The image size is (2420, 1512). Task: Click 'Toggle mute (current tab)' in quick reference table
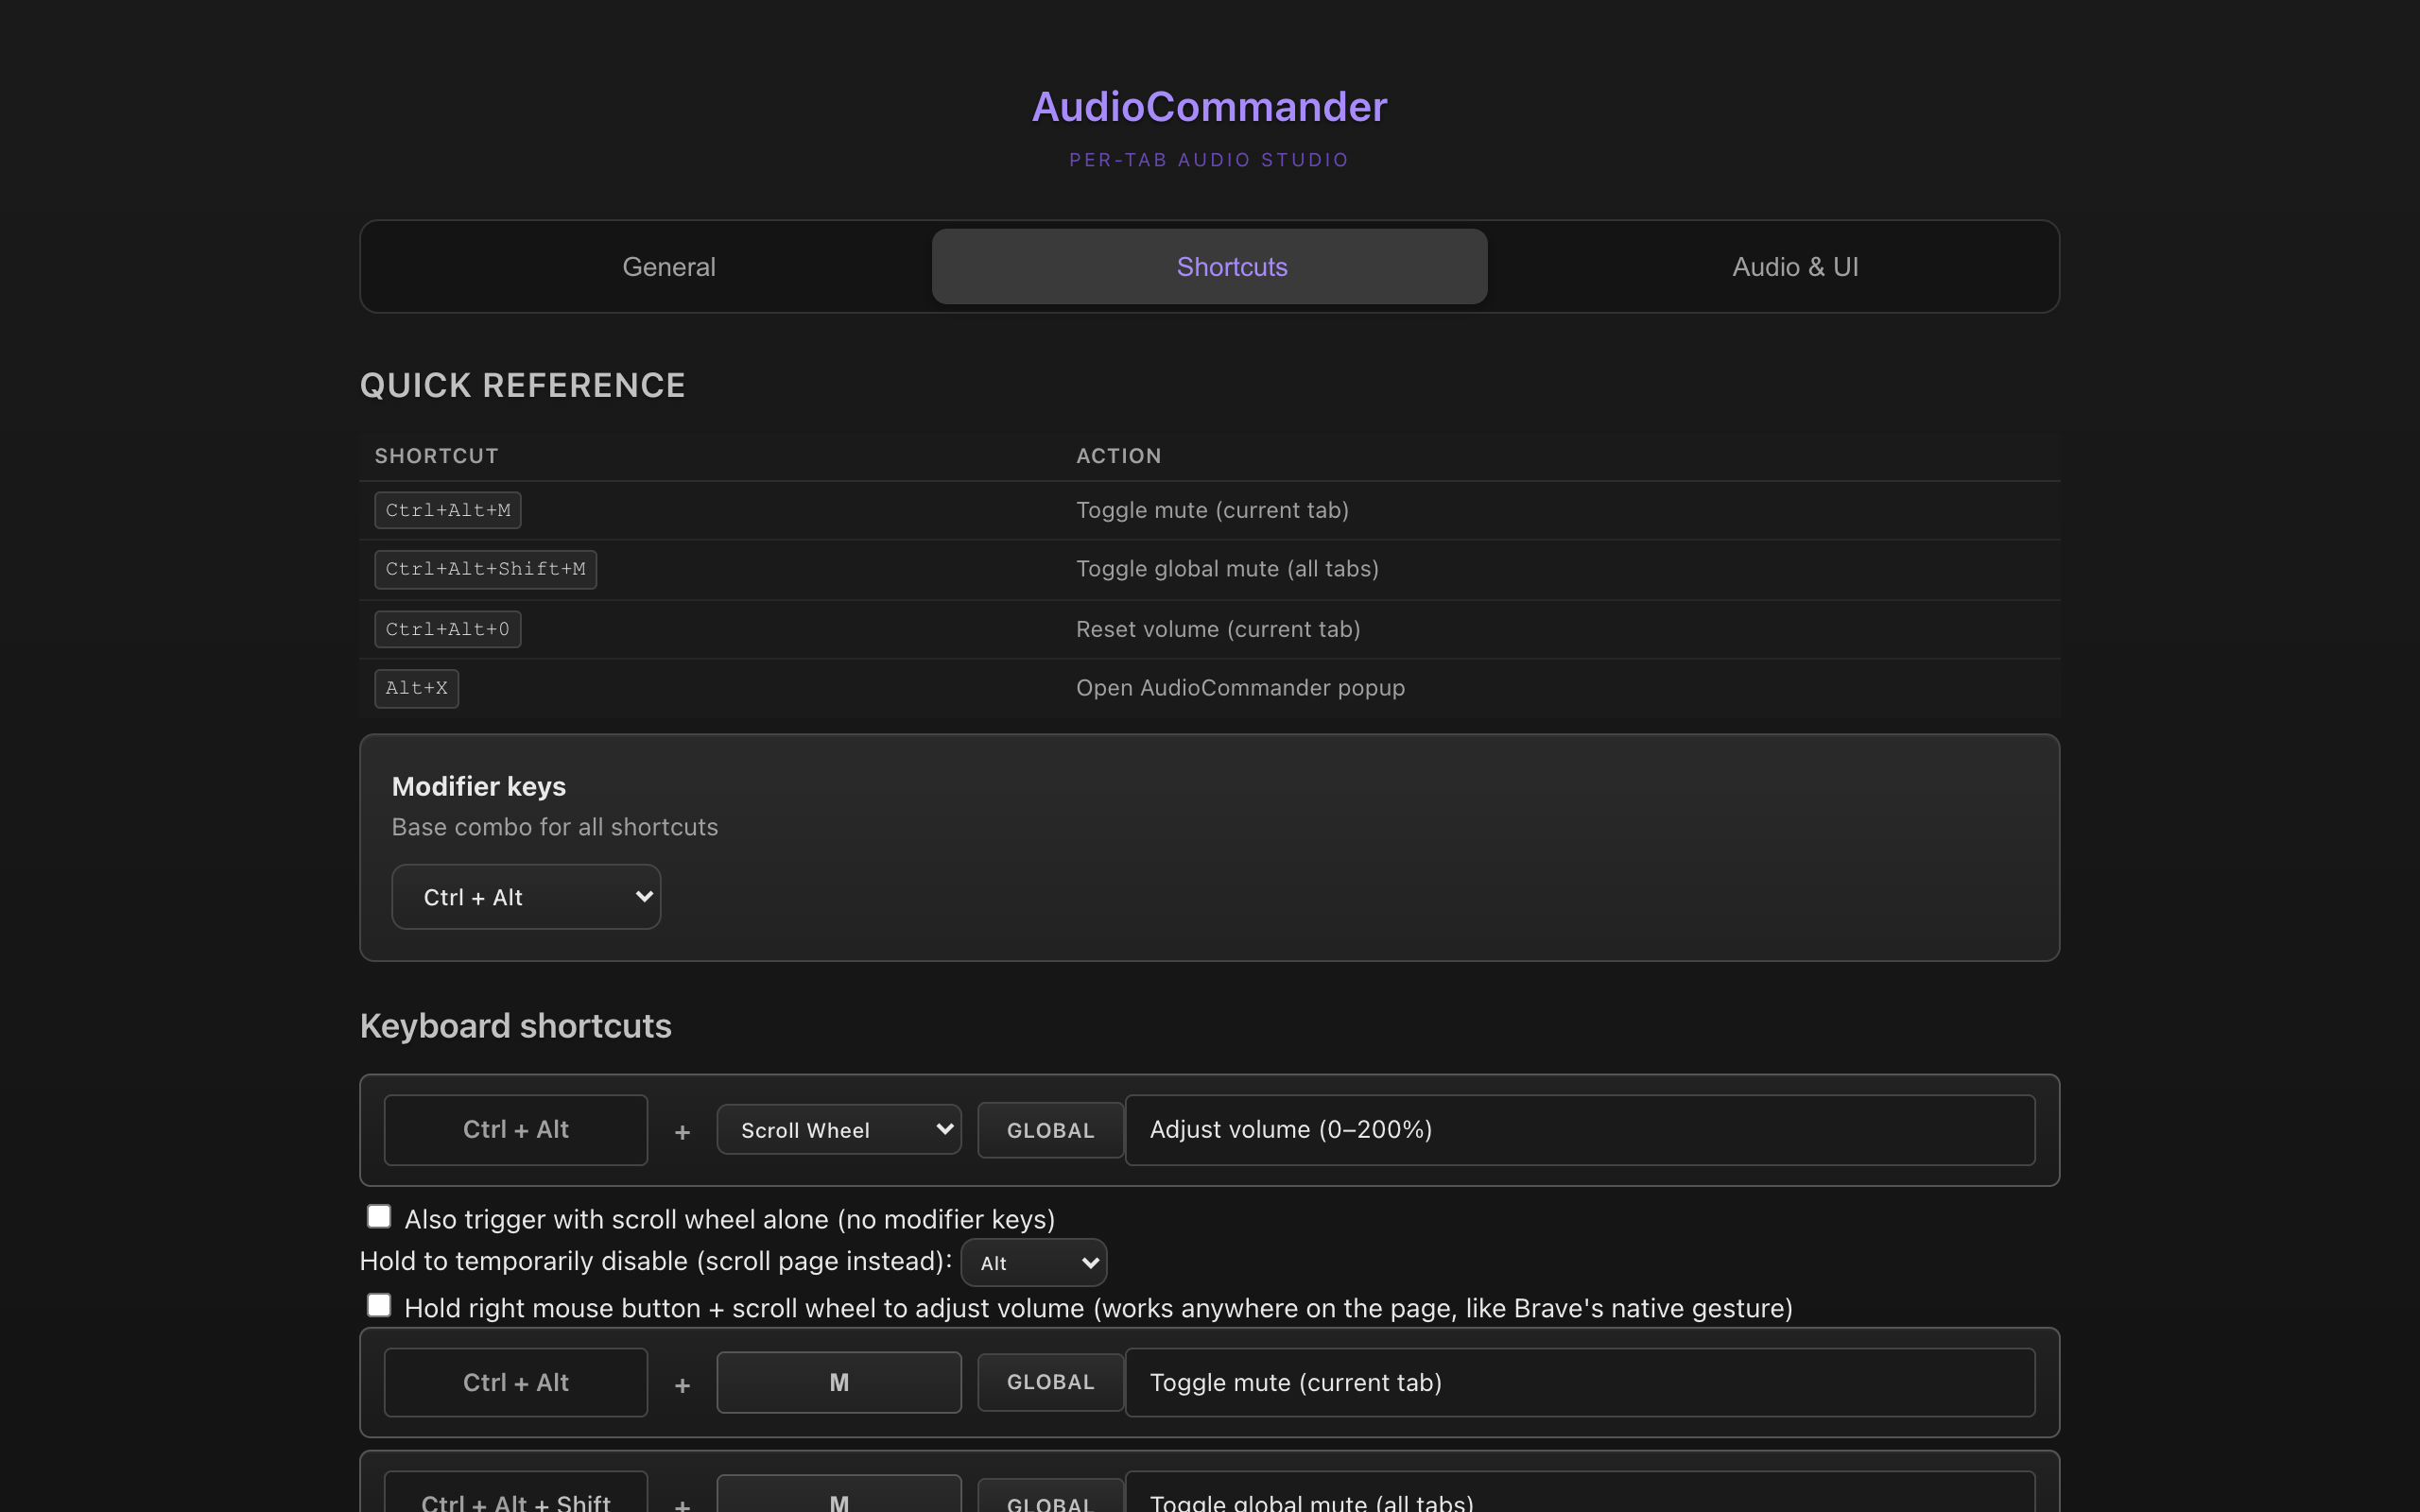[x=1212, y=510]
